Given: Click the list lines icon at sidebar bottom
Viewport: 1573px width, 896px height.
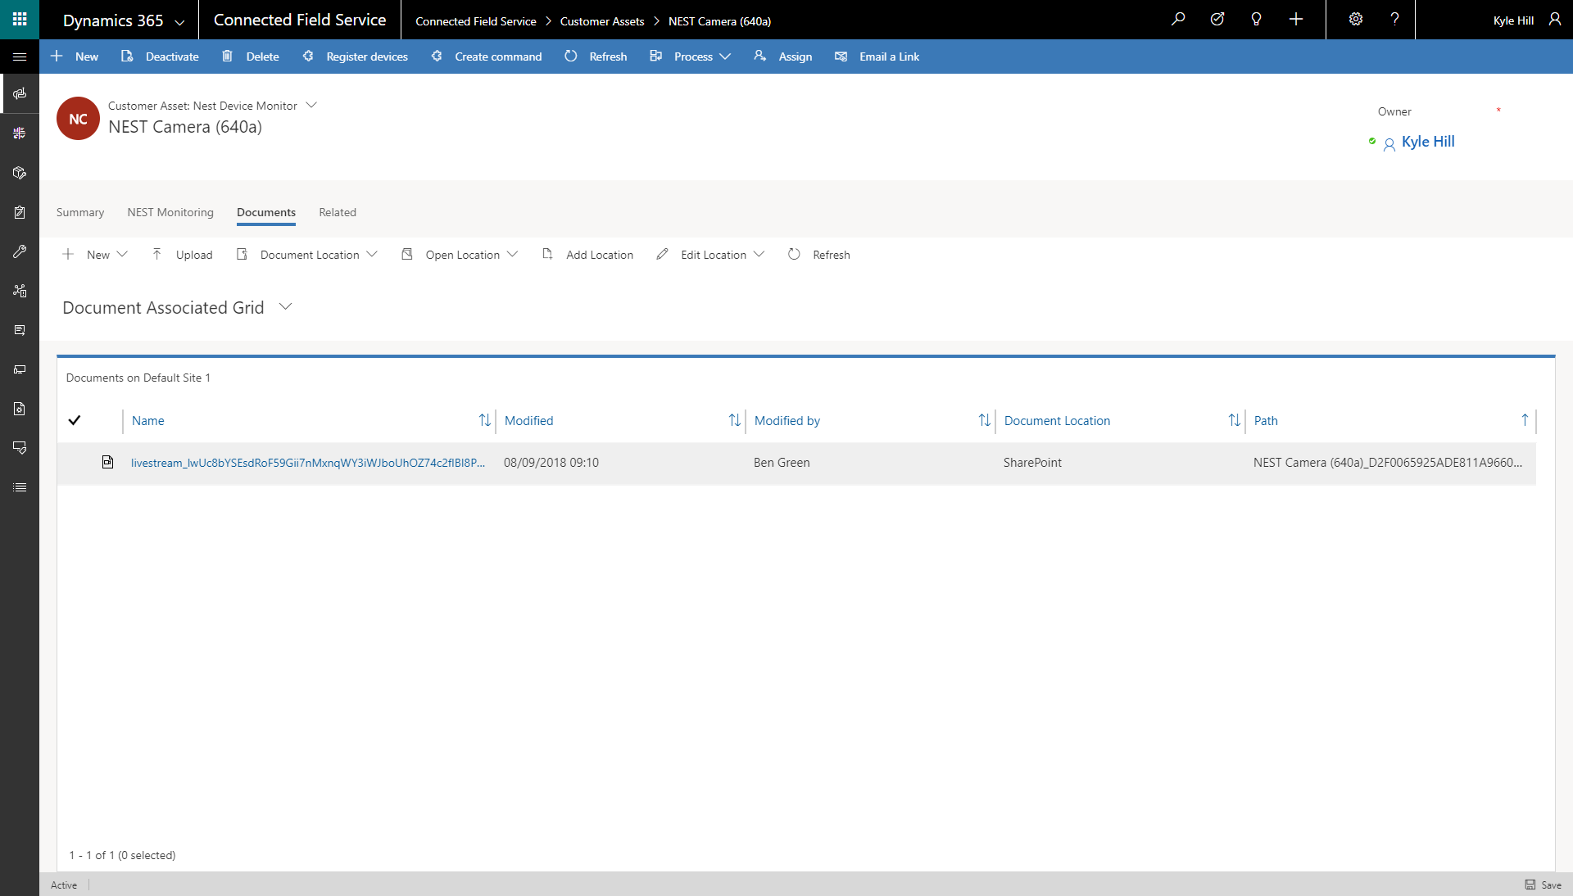Looking at the screenshot, I should pyautogui.click(x=20, y=487).
